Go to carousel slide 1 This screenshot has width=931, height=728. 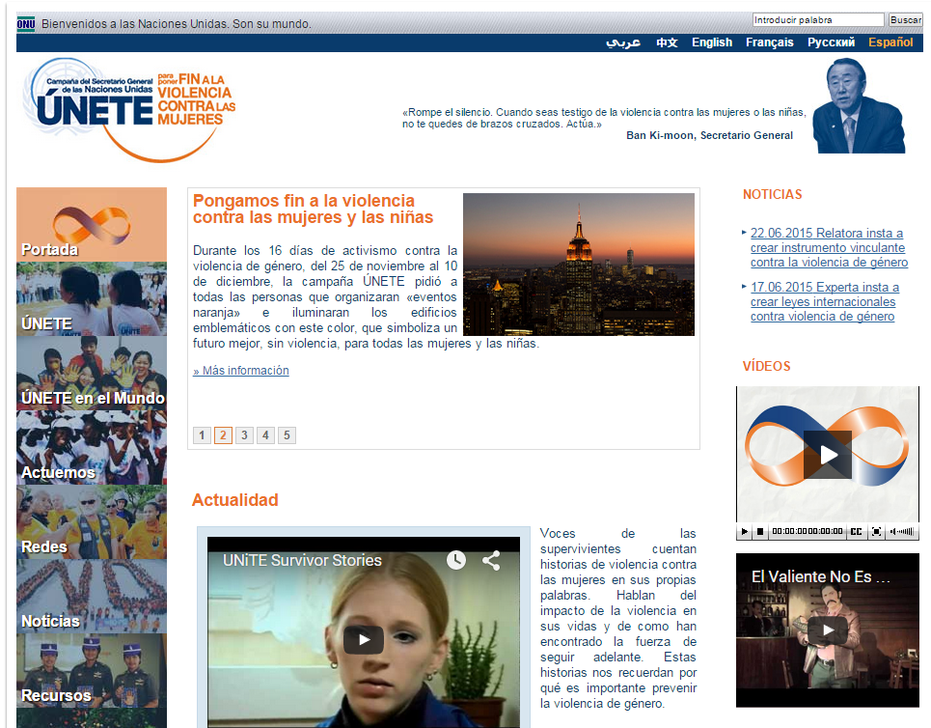(202, 435)
